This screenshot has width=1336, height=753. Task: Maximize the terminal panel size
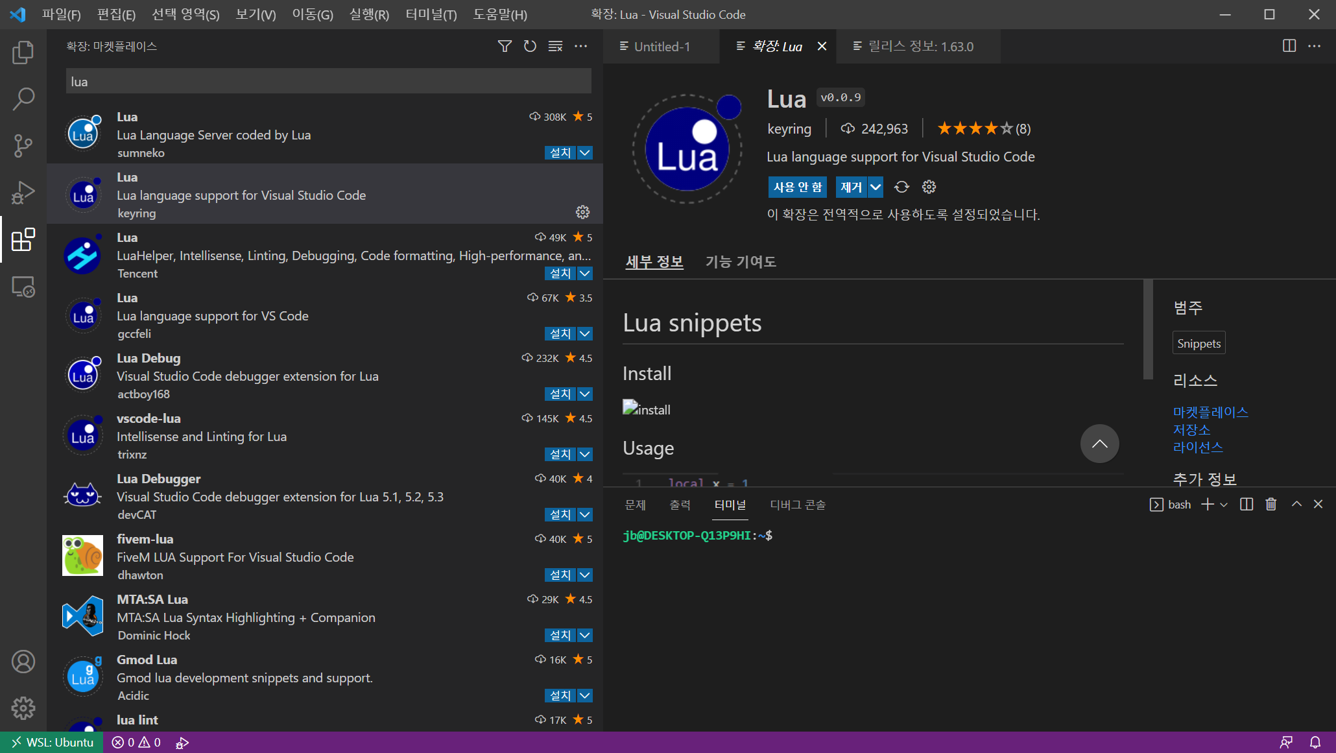tap(1296, 504)
